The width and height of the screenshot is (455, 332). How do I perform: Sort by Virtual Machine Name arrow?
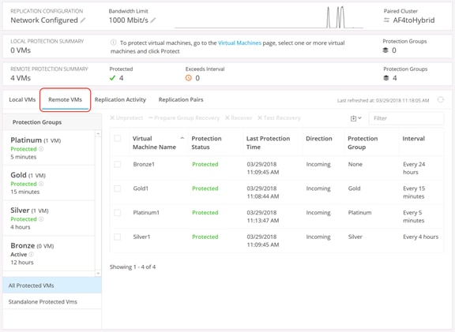click(182, 138)
